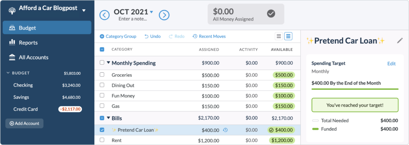
Task: Click the AVAILABLE column header
Action: tap(282, 50)
